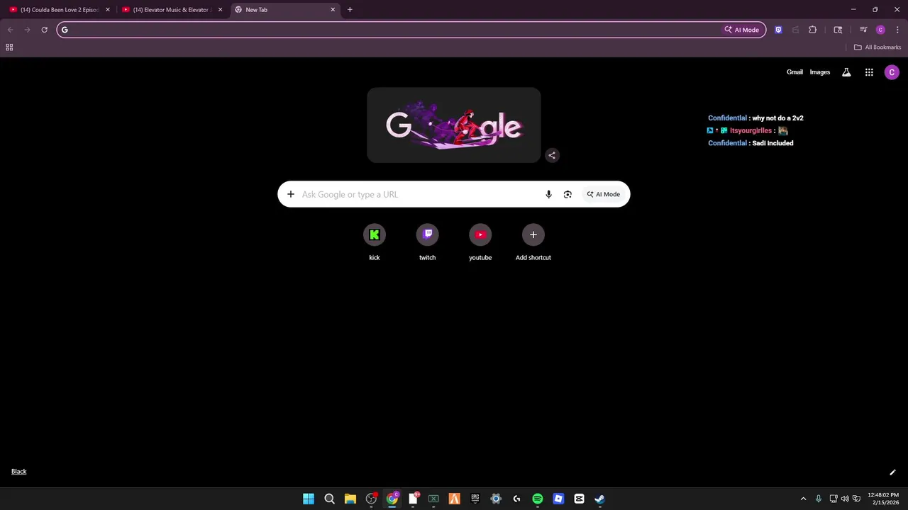908x510 pixels.
Task: Open the media controls music-note icon
Action: pyautogui.click(x=863, y=30)
